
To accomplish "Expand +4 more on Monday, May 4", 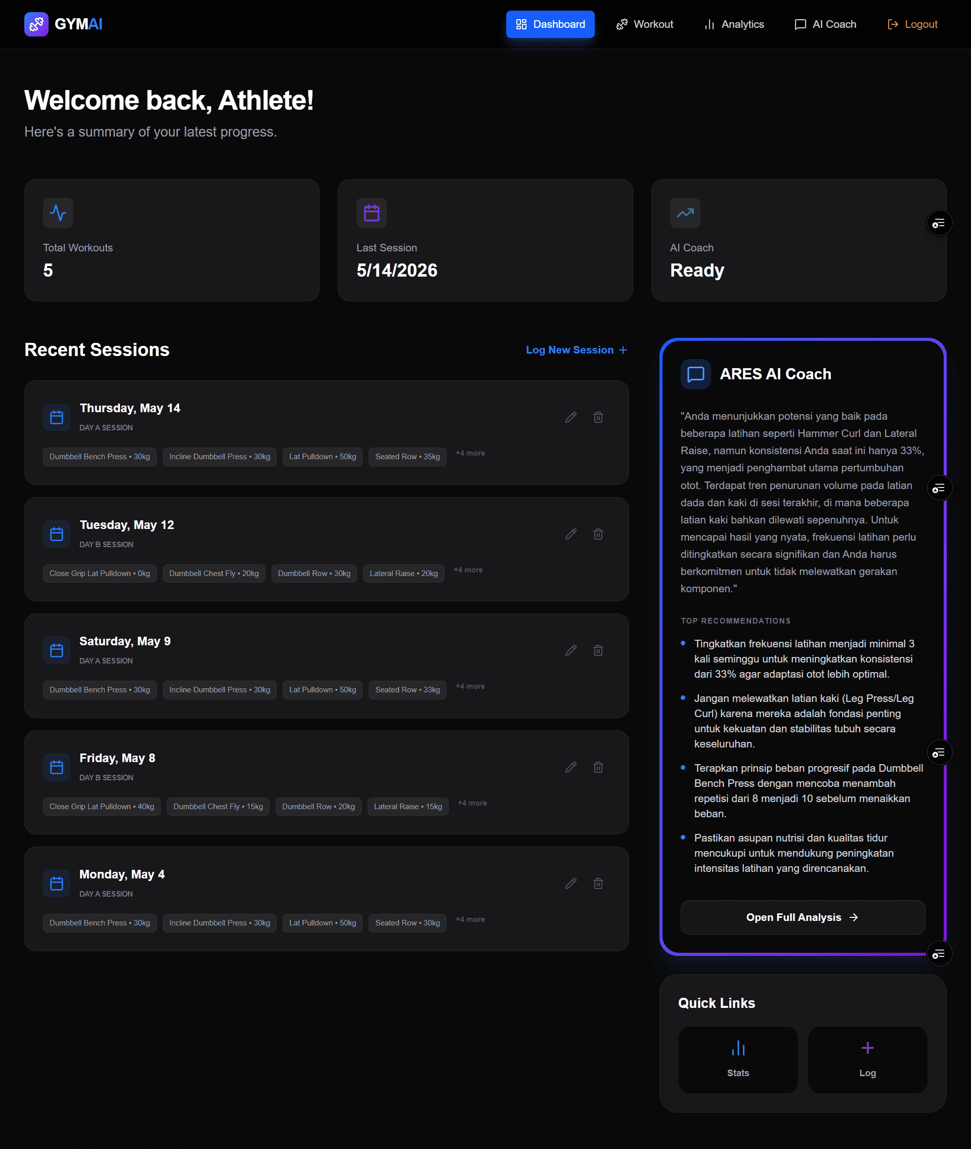I will [x=470, y=919].
